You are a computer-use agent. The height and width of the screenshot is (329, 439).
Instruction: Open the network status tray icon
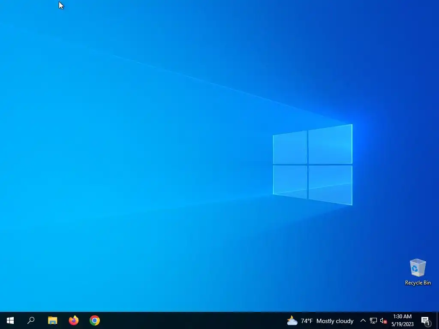click(x=373, y=320)
